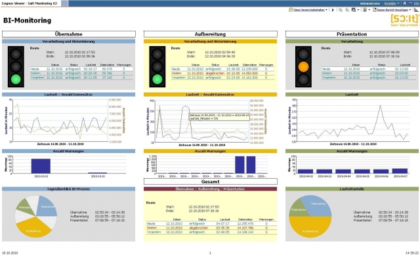Screen dimensions: 420x255
Task: Expand 'Diesen Bericht hinzufügen' dropdown arrow
Action: point(409,10)
